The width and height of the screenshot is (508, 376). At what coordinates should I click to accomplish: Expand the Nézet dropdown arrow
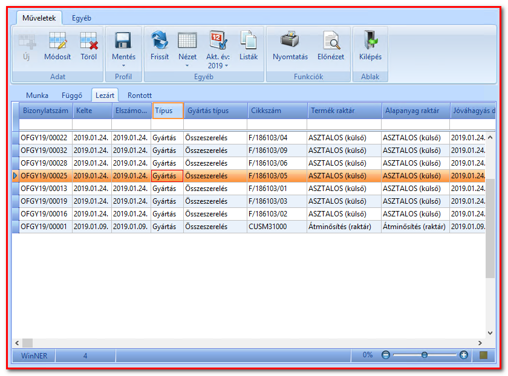[x=187, y=66]
